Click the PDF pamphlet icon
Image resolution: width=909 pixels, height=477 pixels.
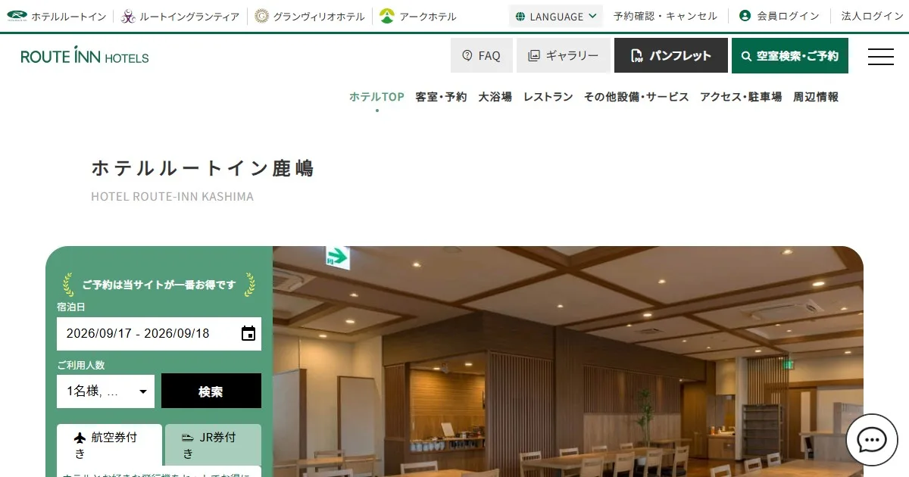pyautogui.click(x=637, y=55)
